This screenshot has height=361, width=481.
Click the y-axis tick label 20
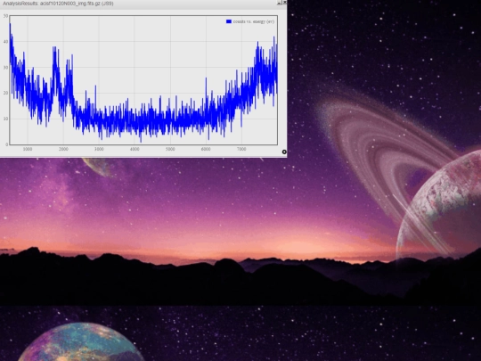pos(5,93)
